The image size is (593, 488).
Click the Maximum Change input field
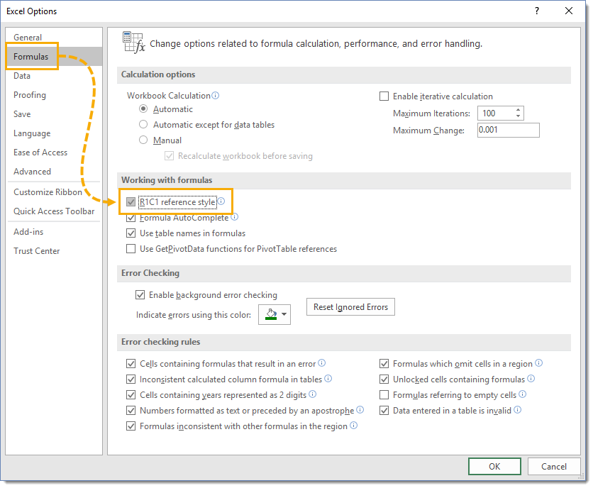click(509, 130)
